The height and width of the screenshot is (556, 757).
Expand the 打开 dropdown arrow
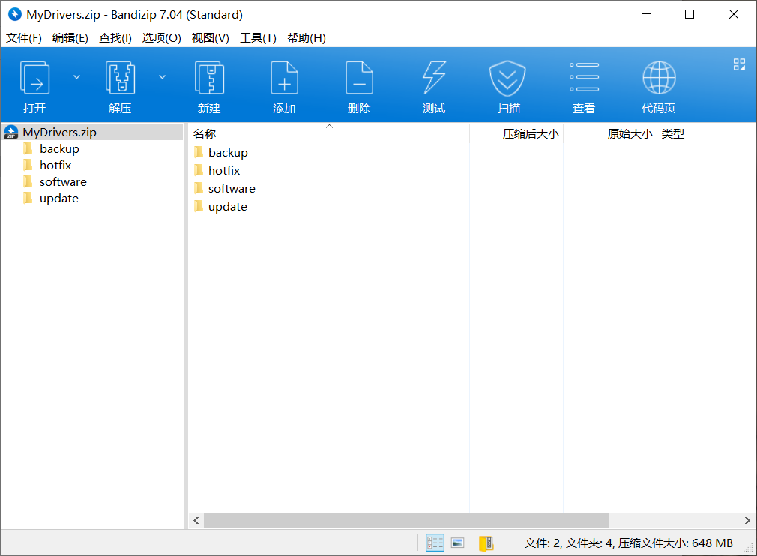[x=76, y=77]
